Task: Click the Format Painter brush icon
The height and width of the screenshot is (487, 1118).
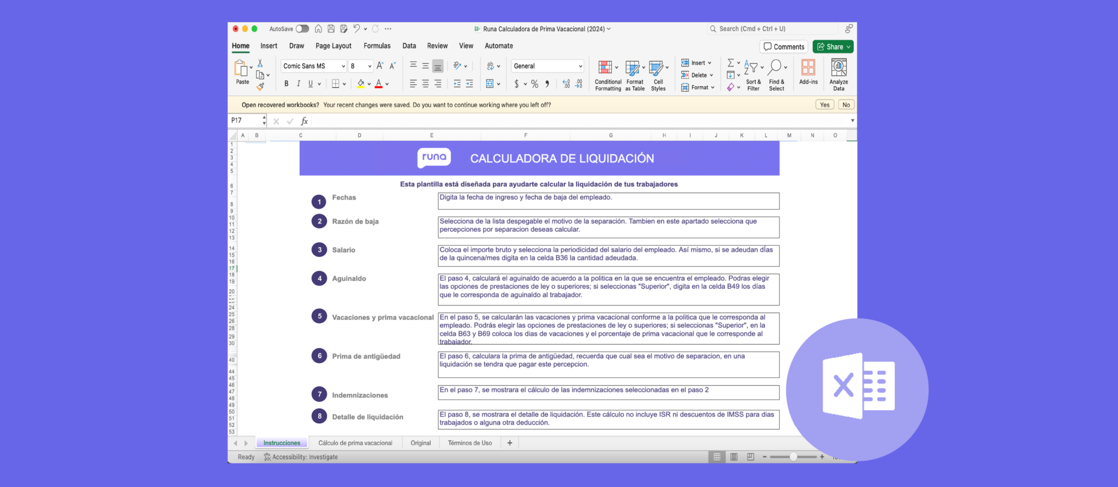Action: (260, 86)
